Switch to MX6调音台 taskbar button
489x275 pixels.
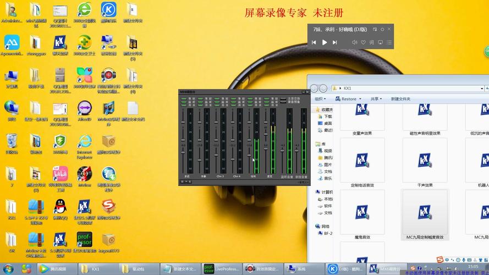[387, 269]
